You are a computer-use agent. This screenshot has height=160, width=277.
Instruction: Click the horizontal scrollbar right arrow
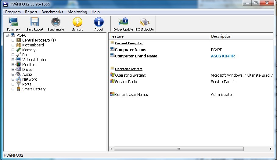(271, 149)
